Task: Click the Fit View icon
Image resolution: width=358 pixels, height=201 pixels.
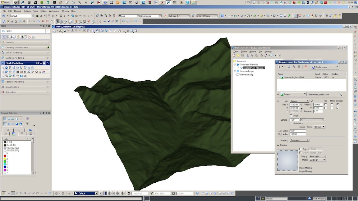Action: click(89, 31)
